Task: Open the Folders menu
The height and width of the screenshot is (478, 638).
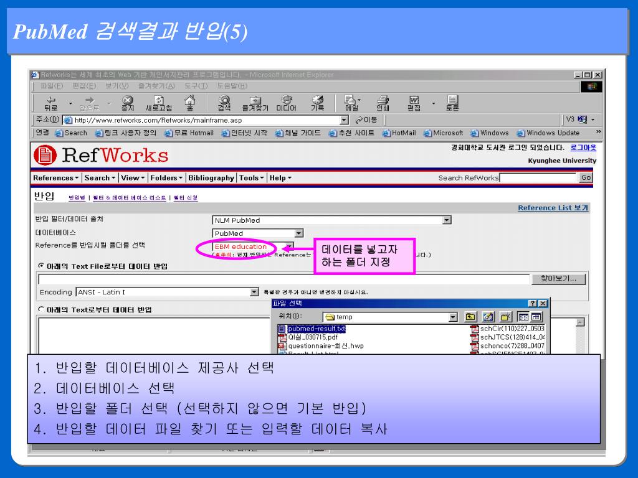Action: click(166, 177)
